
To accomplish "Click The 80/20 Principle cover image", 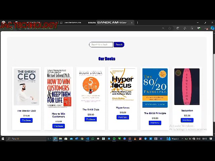I will (x=155, y=88).
